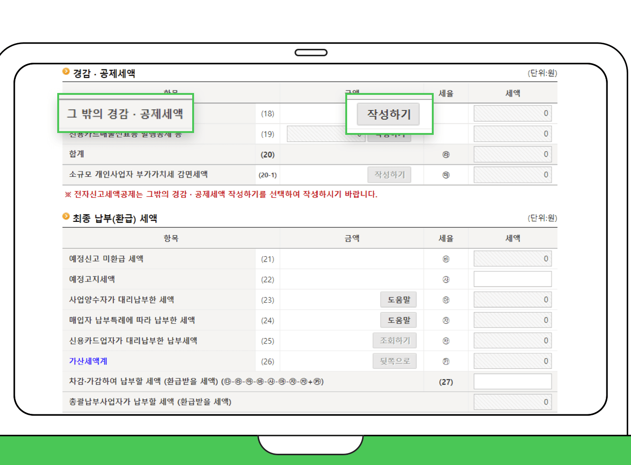Click the highlighted 작성하기 button for row (18)

click(x=389, y=114)
